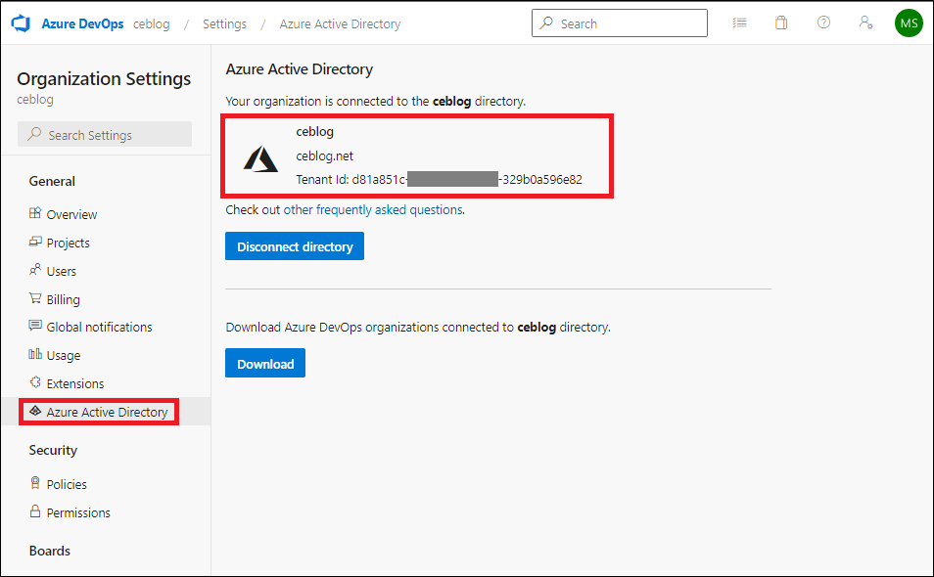Open Policies under Security
This screenshot has height=577, width=934.
pyautogui.click(x=67, y=484)
